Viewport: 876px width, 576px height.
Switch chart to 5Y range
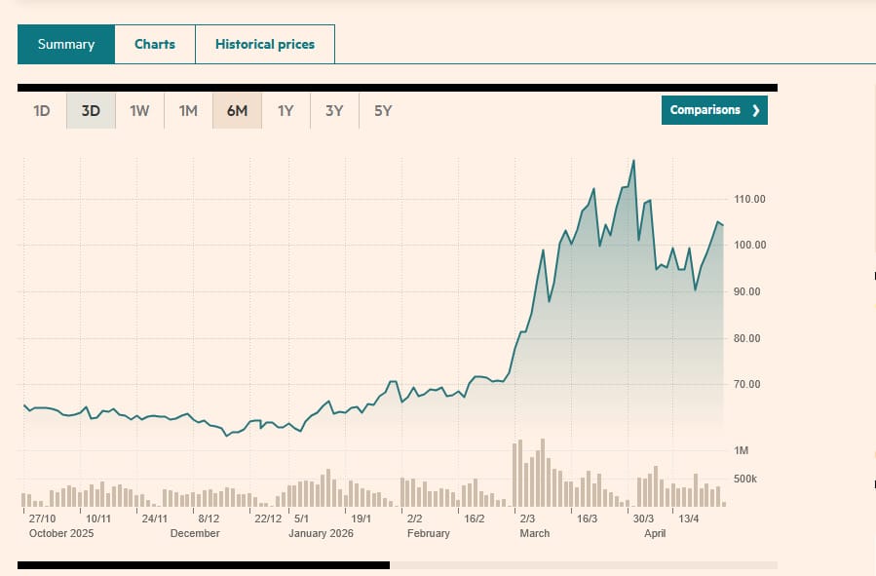point(383,111)
